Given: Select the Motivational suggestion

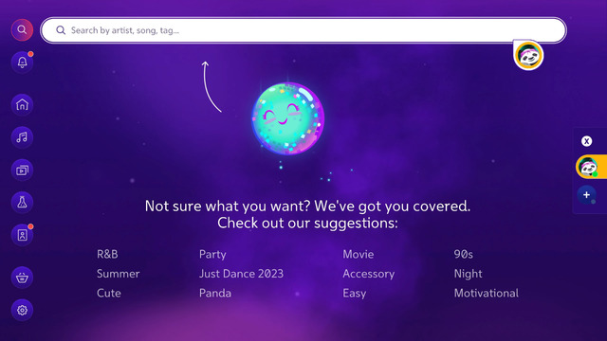Looking at the screenshot, I should [x=487, y=293].
